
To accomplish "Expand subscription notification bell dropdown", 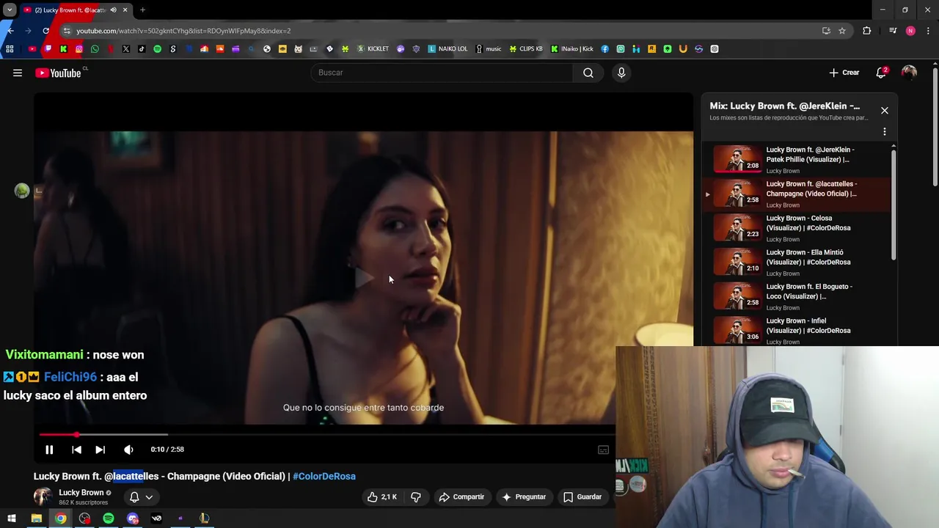I will (x=141, y=496).
